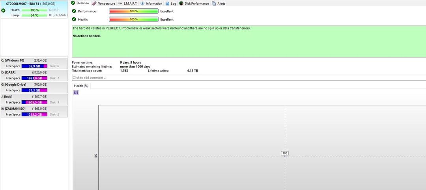
Task: Click the 'Disk: 0' label for C: partition
Action: point(54,66)
